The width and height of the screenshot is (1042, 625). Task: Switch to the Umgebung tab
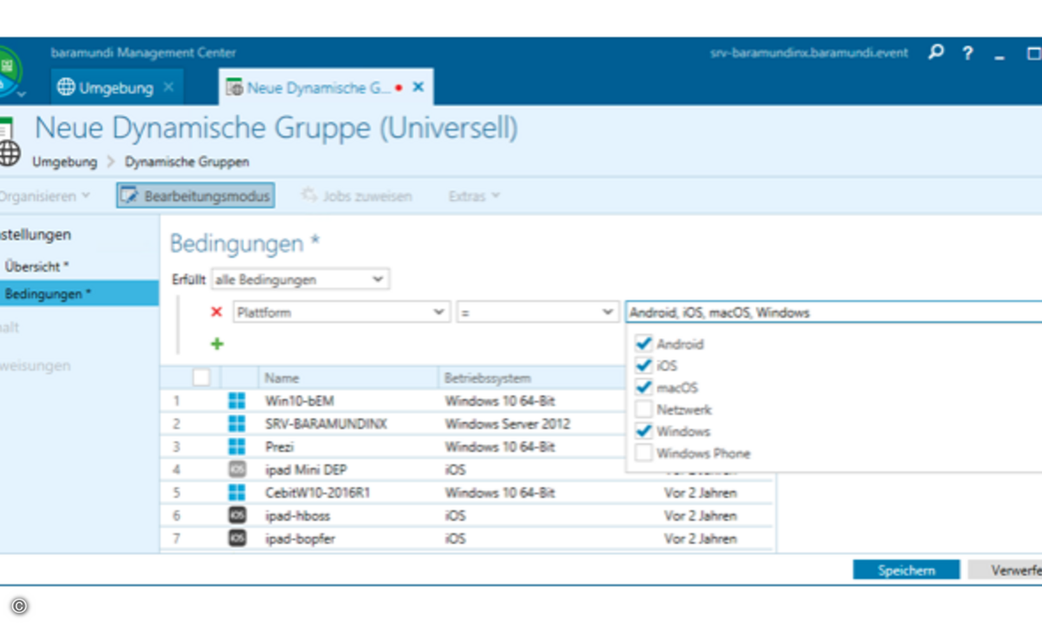coord(115,88)
